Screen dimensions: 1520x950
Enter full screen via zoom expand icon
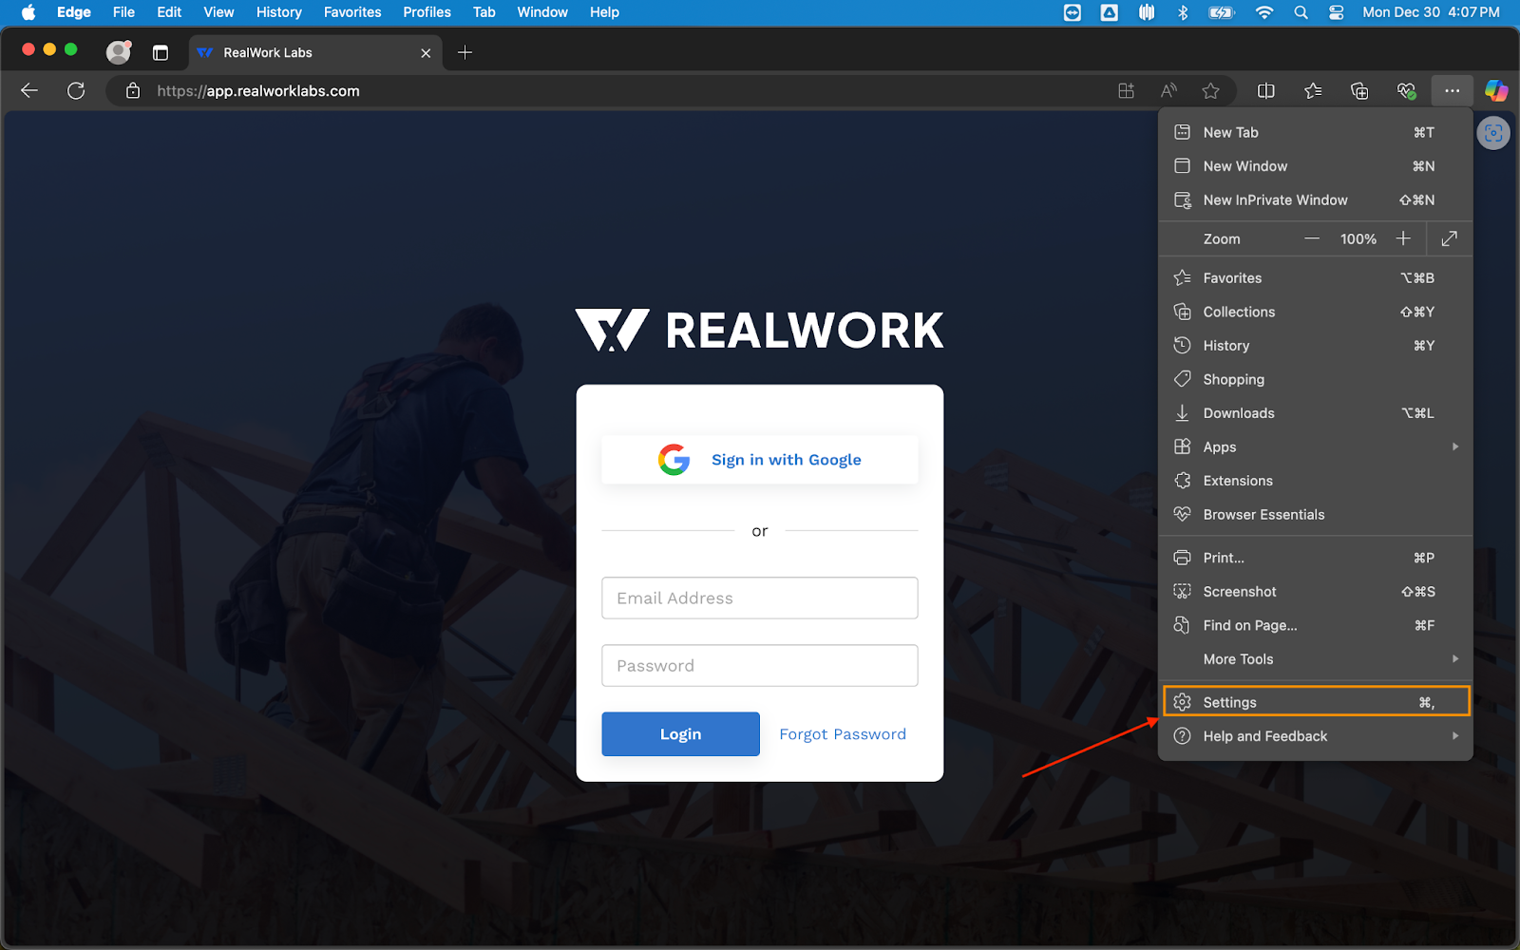click(1449, 239)
